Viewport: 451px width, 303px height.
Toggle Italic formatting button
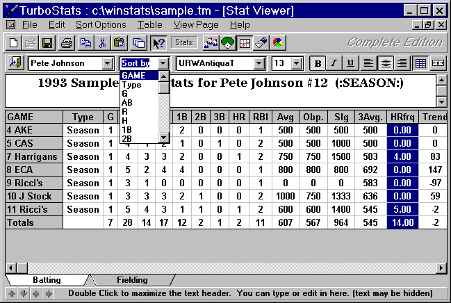pyautogui.click(x=334, y=63)
